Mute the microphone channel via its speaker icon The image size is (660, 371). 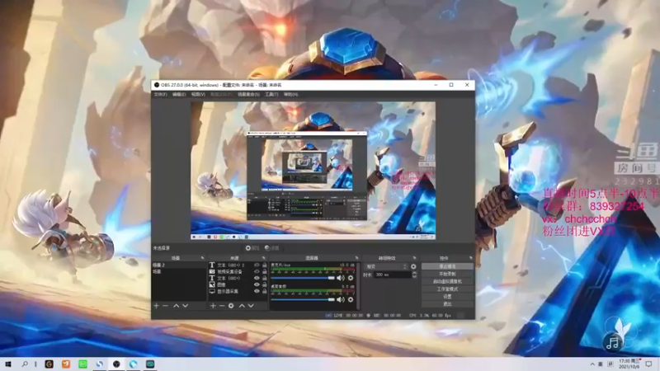pyautogui.click(x=341, y=278)
